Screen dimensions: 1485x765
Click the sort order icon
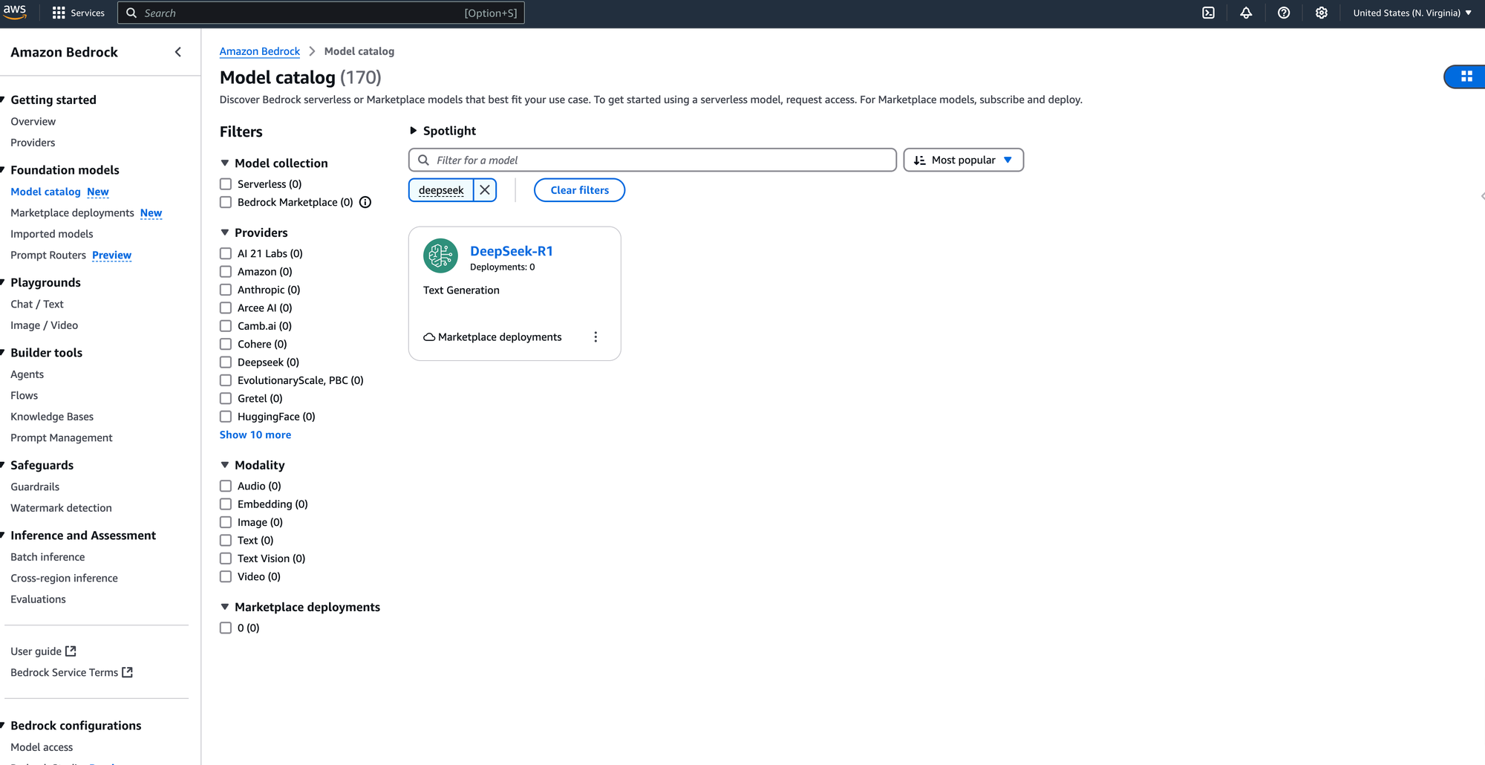(919, 160)
